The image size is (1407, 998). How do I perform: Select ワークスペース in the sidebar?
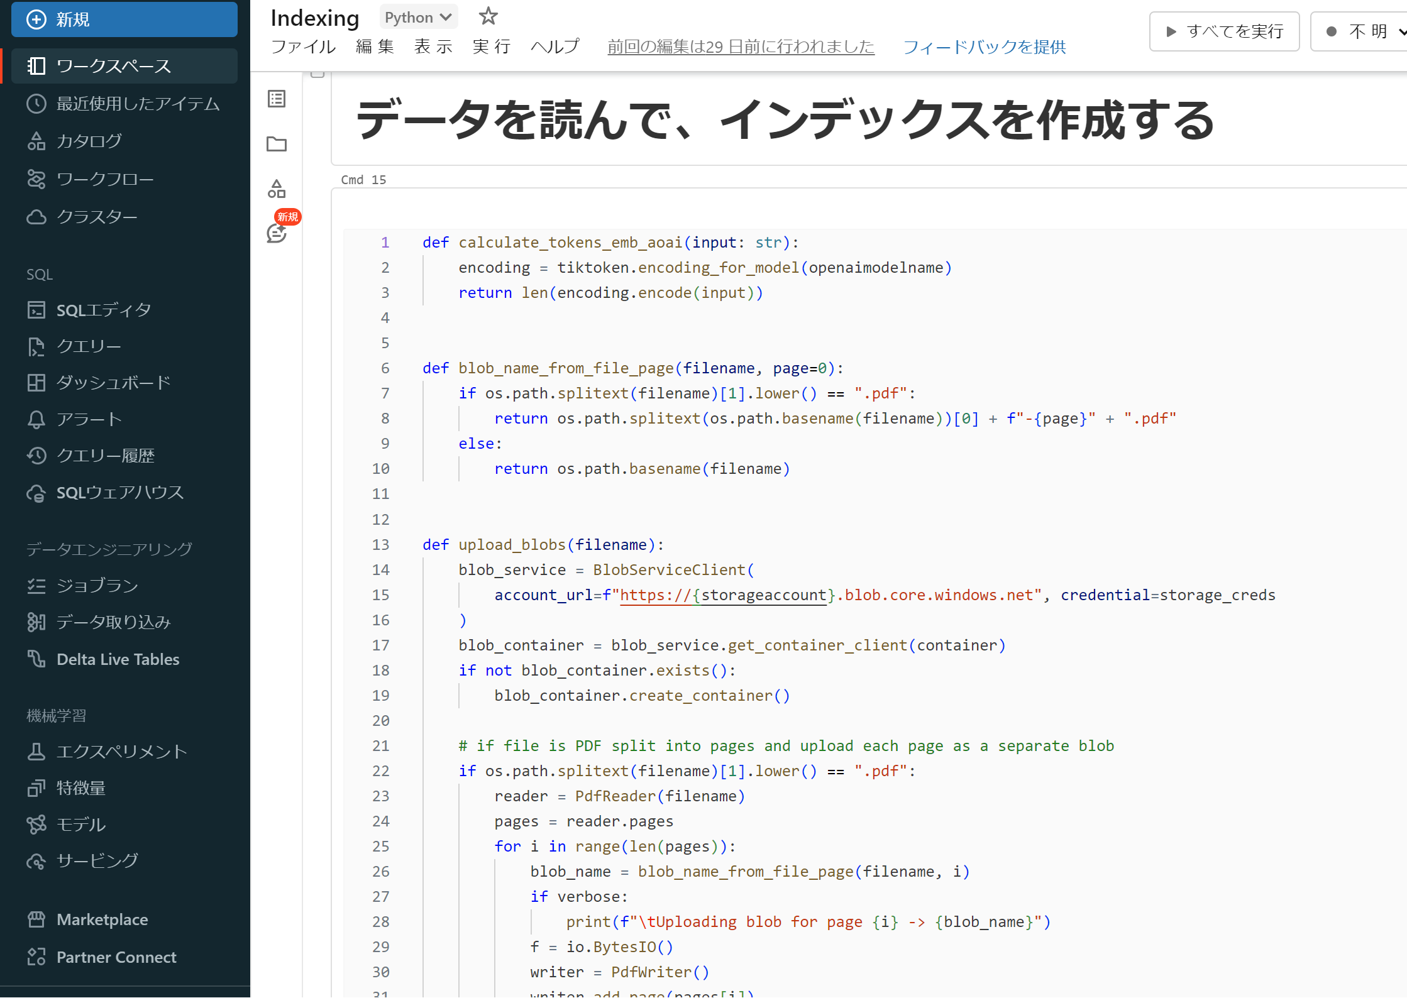[x=113, y=66]
